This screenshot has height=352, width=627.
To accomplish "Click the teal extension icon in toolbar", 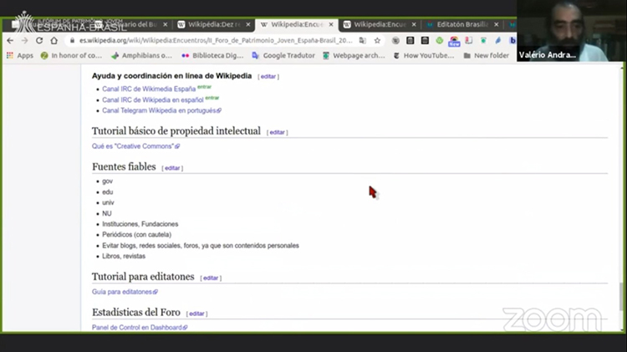I will (483, 40).
